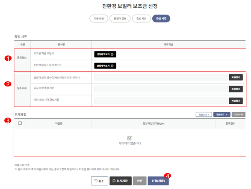Click the 파일명 column header

(59, 124)
